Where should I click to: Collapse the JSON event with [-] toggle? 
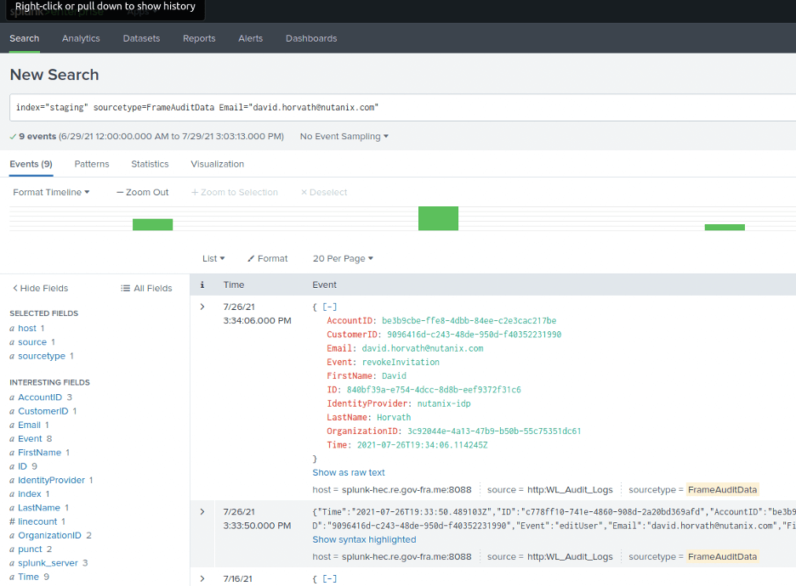pos(329,307)
